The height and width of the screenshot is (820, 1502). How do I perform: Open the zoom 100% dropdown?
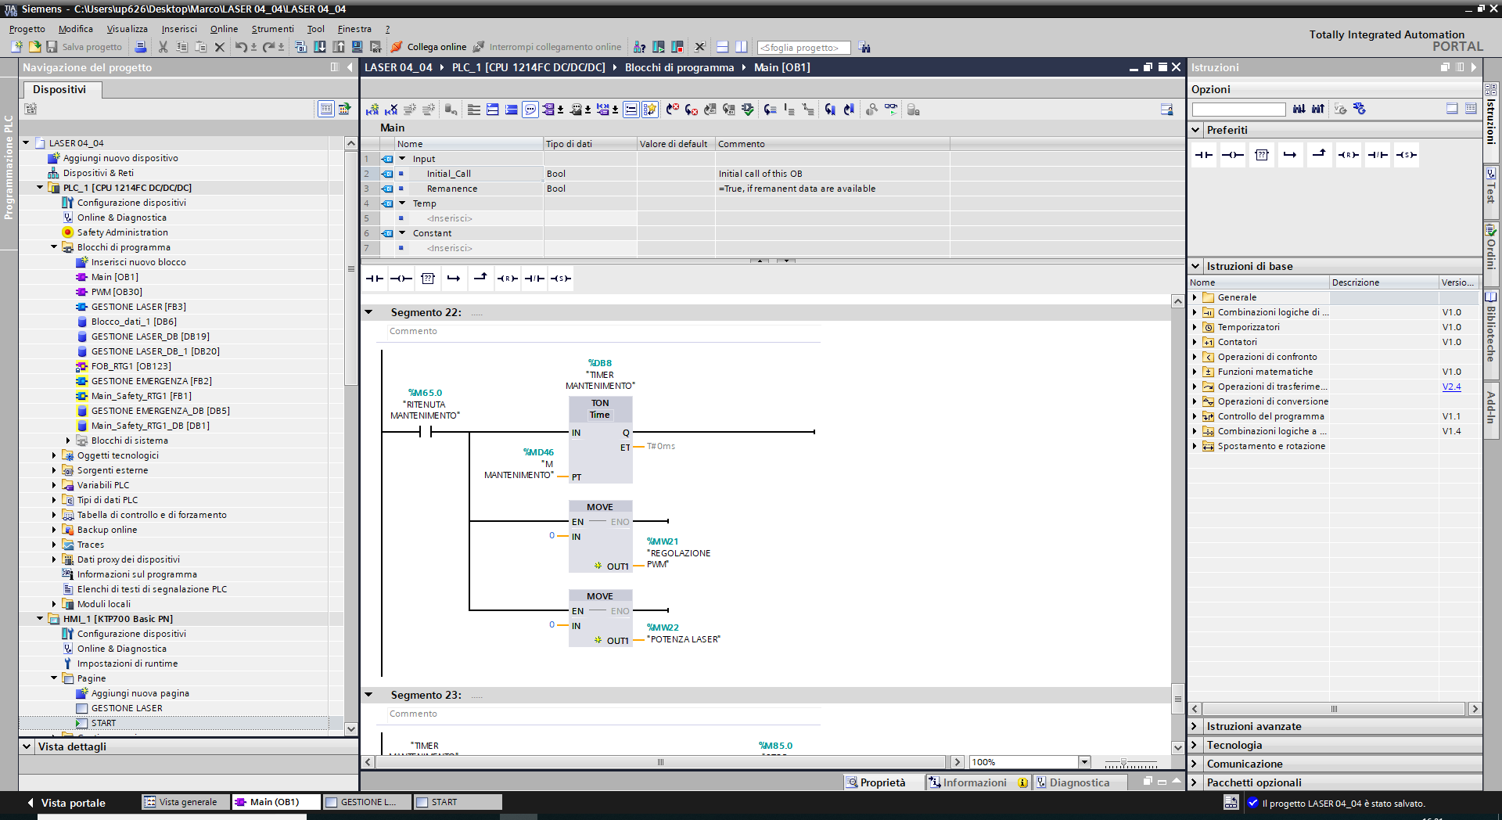pyautogui.click(x=1084, y=762)
